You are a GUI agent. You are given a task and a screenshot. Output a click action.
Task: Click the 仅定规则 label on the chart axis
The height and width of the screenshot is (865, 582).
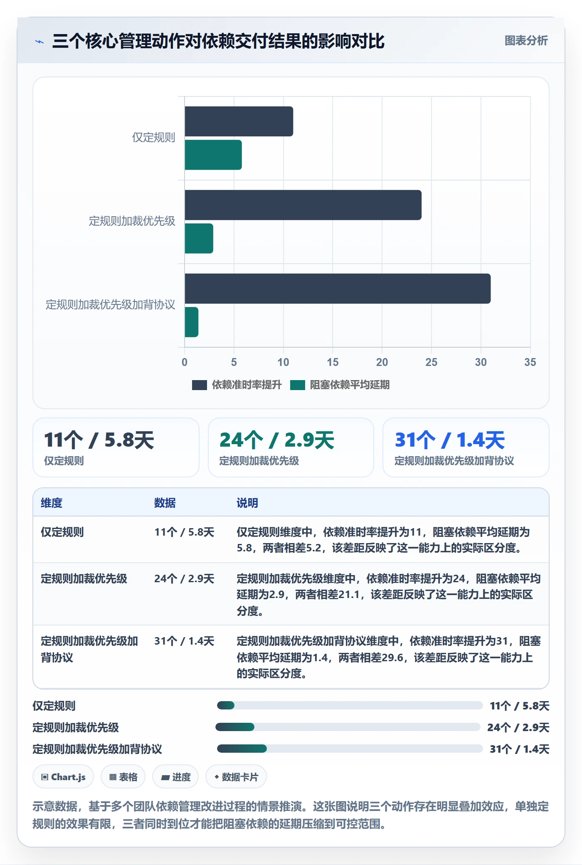(x=153, y=138)
